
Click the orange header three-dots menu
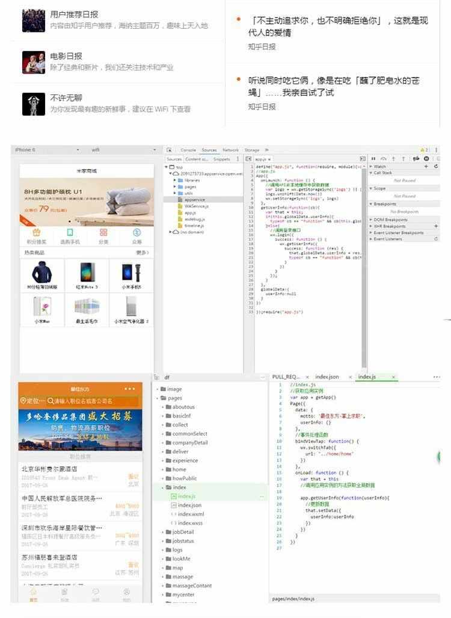(x=130, y=389)
